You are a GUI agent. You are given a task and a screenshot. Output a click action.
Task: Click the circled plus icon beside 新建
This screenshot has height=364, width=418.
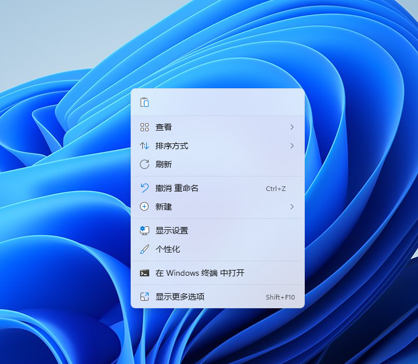click(x=145, y=207)
